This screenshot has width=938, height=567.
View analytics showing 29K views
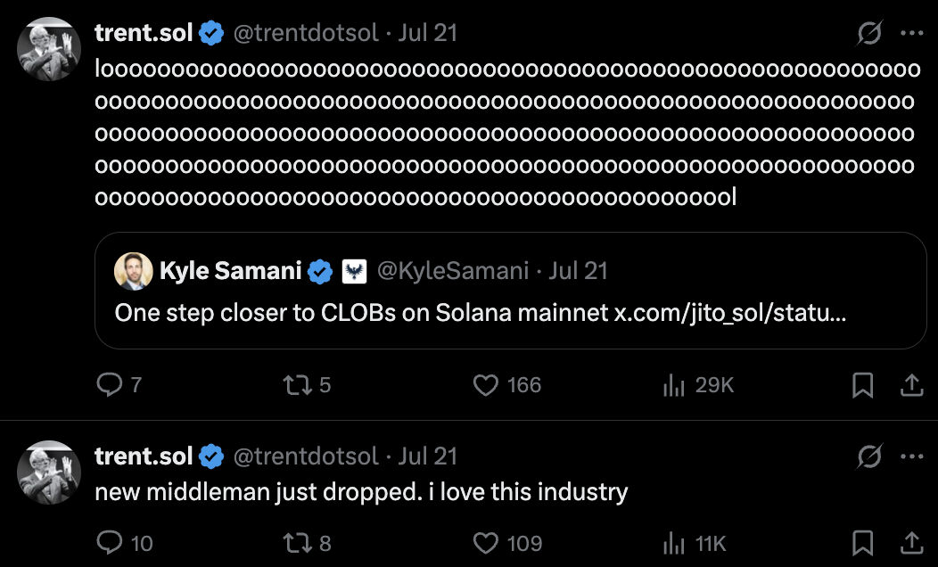coord(672,385)
